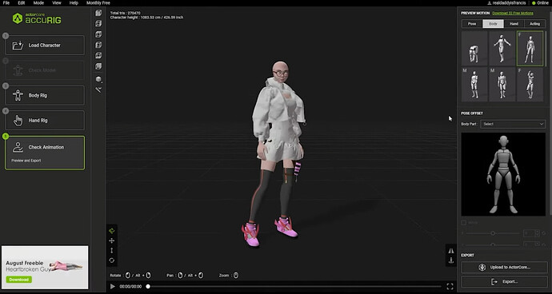The image size is (552, 294).
Task: Click the snap to ground icon
Action: pyautogui.click(x=451, y=260)
